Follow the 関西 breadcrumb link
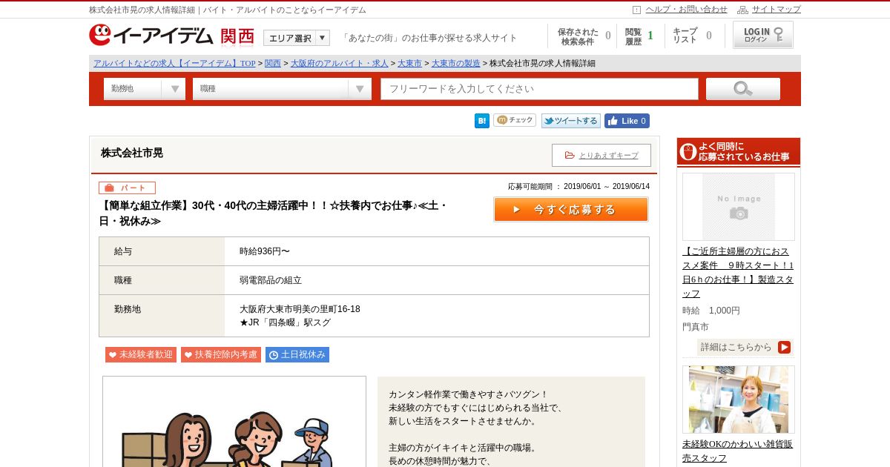 point(273,63)
